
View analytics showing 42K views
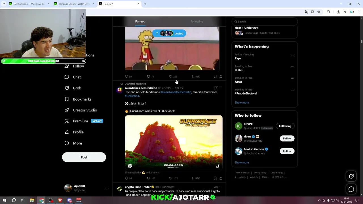[195, 178]
